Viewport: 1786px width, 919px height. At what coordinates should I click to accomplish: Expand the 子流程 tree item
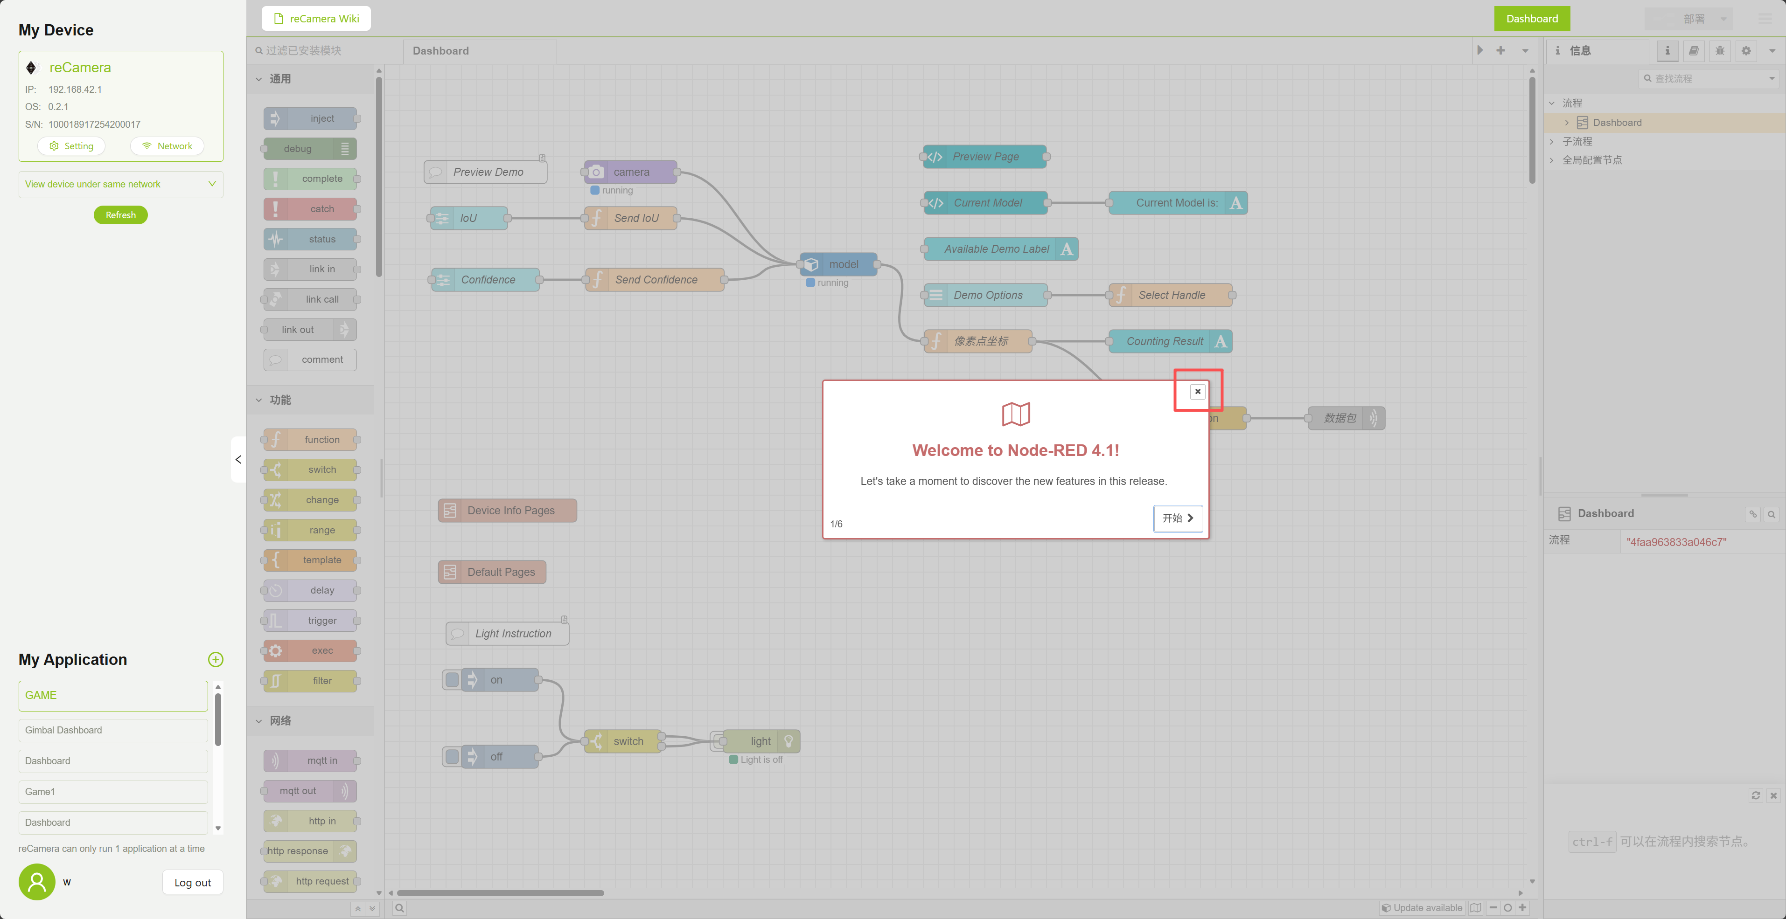pyautogui.click(x=1552, y=141)
